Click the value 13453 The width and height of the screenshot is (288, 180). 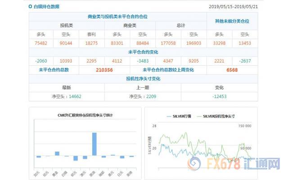(x=245, y=43)
